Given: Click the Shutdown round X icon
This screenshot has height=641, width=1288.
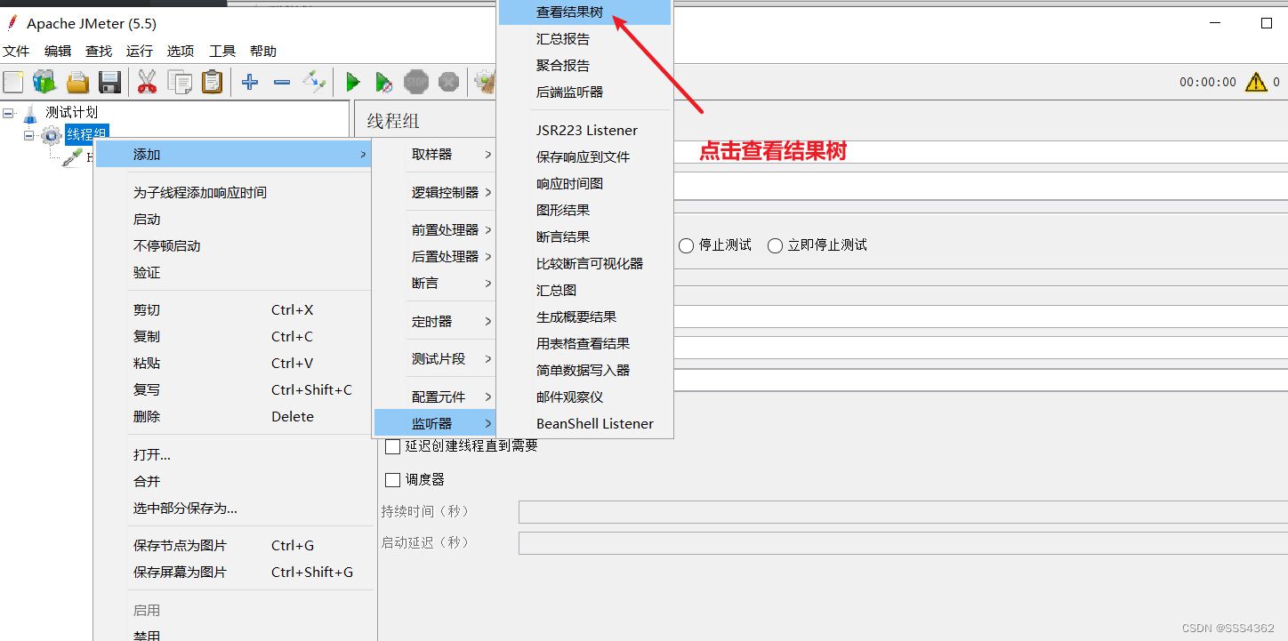Looking at the screenshot, I should (x=449, y=83).
